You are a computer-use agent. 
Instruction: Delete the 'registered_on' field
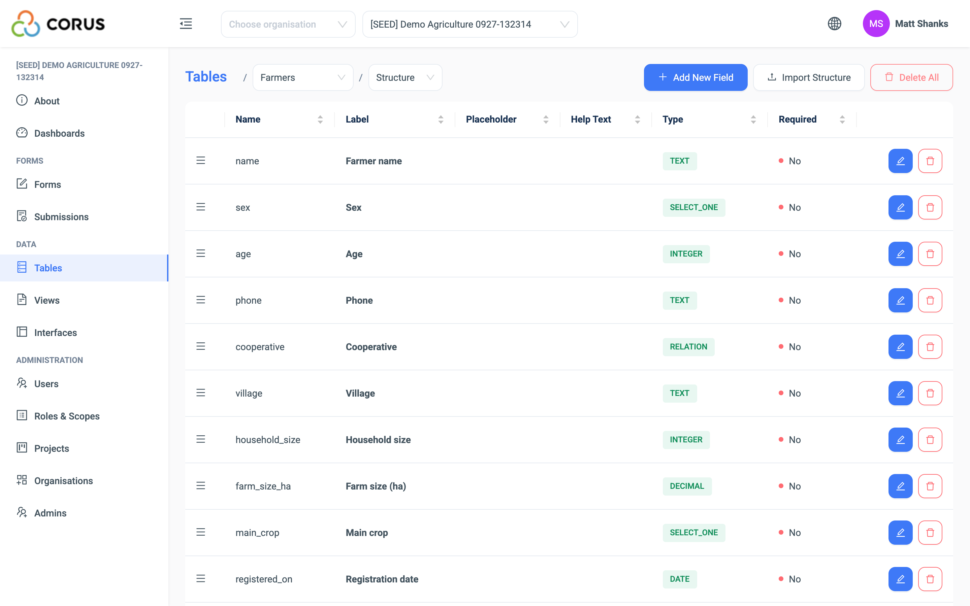(x=930, y=579)
